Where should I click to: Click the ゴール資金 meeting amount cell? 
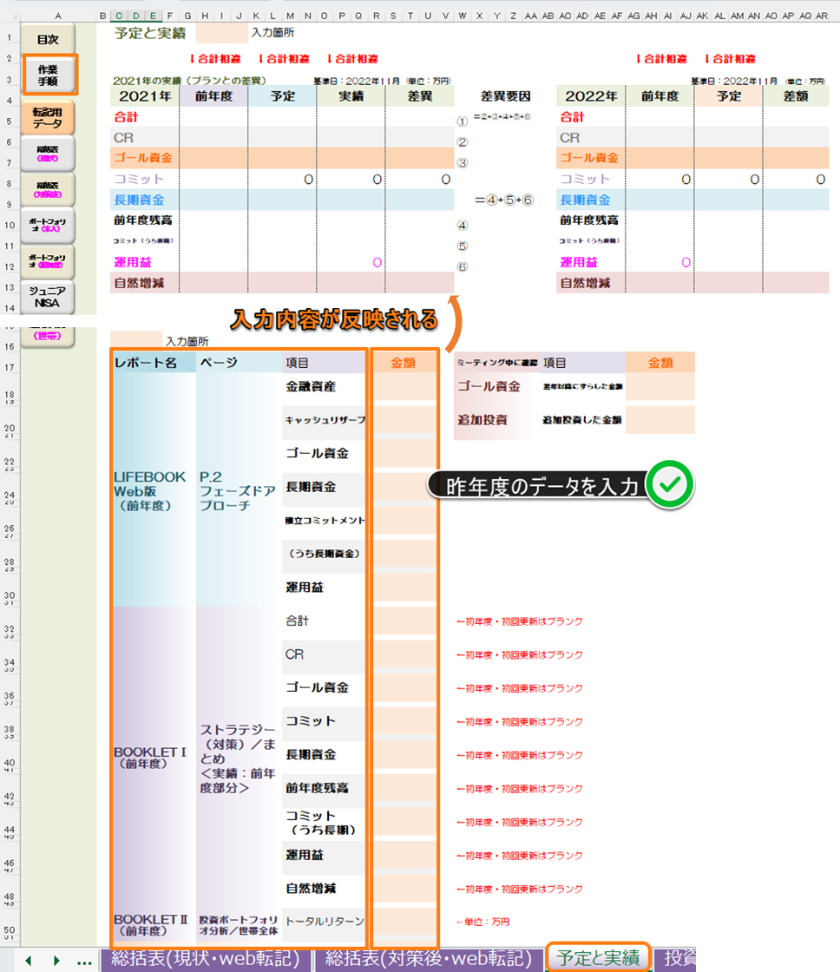pos(660,387)
